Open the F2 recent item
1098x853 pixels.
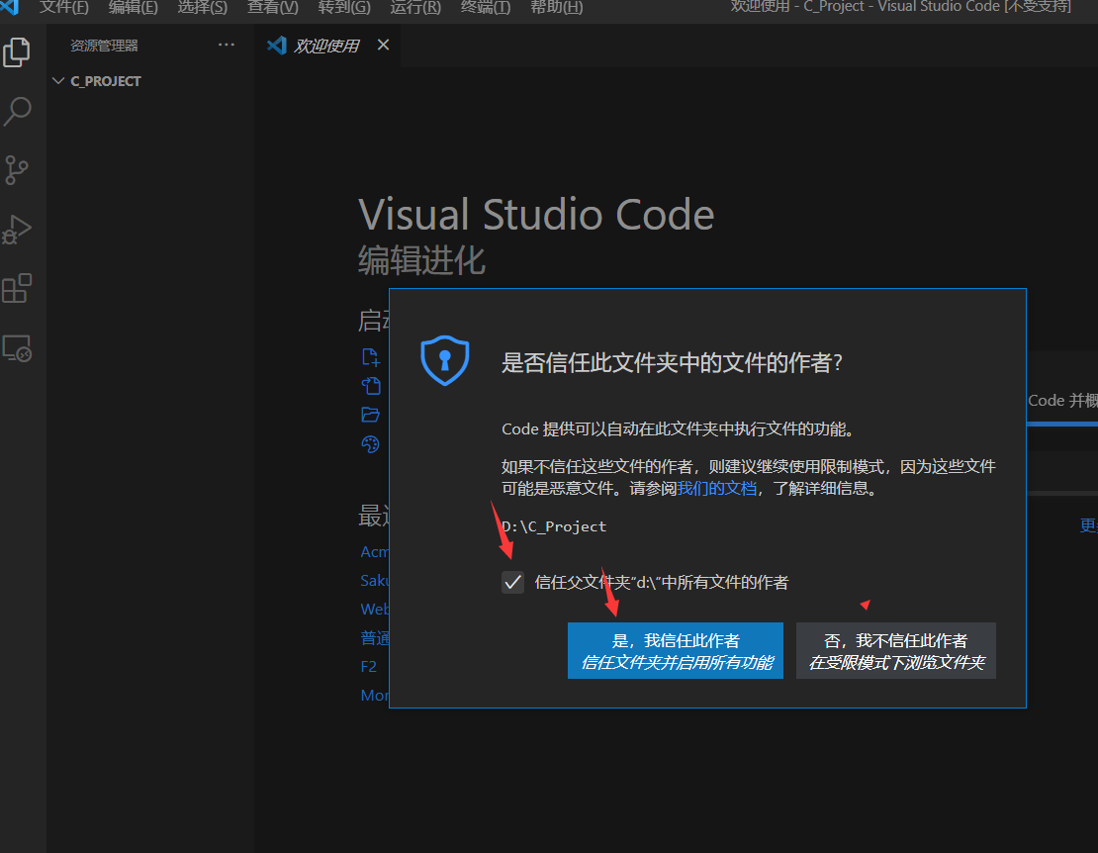pos(368,667)
